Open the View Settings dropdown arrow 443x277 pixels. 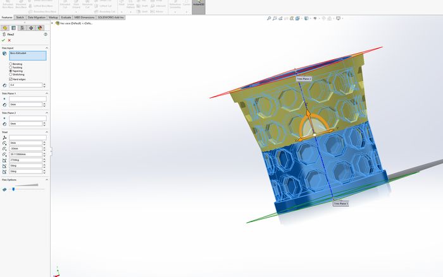point(342,18)
